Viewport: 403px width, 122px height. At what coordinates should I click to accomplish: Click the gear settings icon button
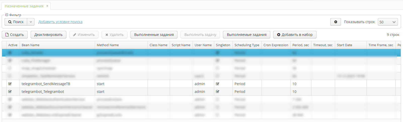coord(335,22)
